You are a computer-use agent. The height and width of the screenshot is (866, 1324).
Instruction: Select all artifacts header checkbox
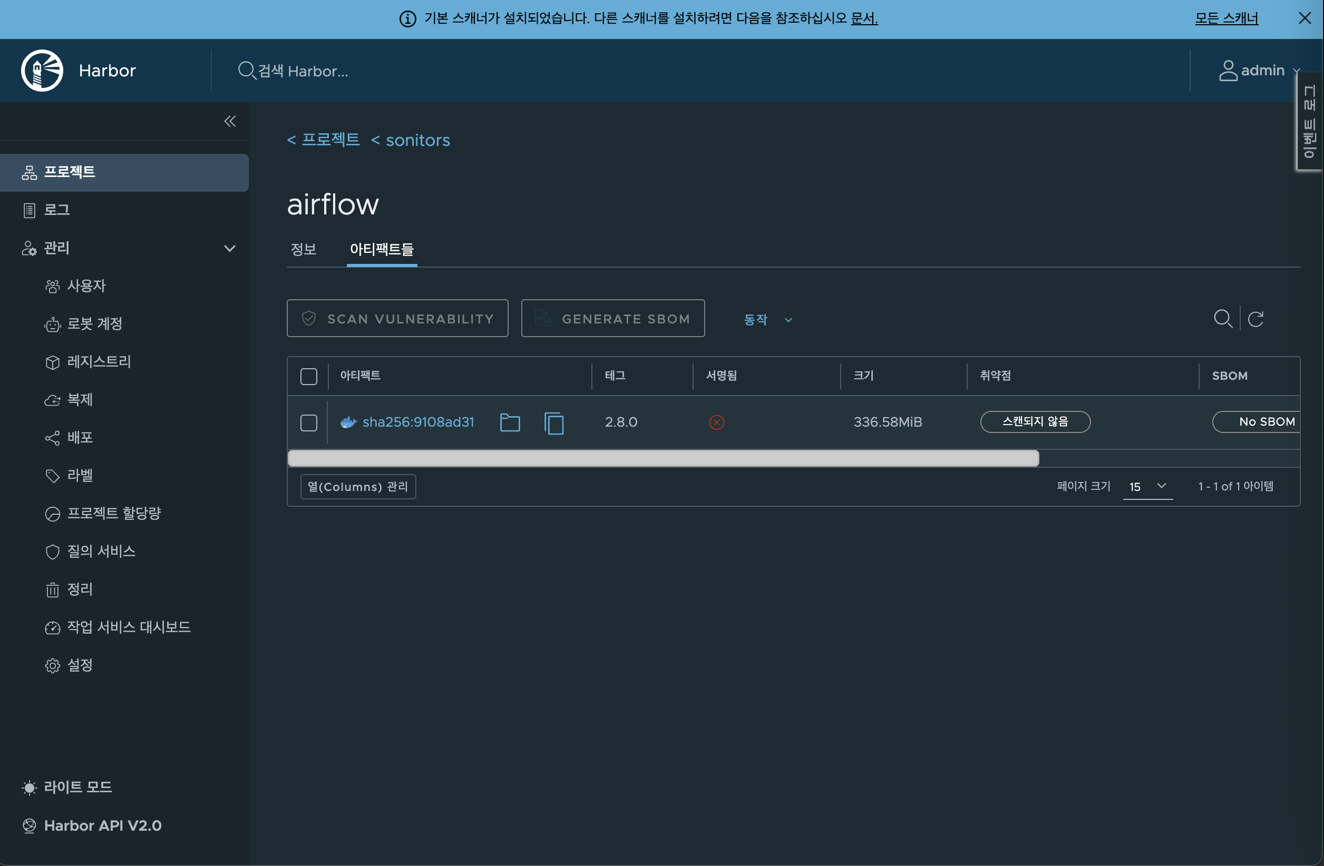[309, 376]
